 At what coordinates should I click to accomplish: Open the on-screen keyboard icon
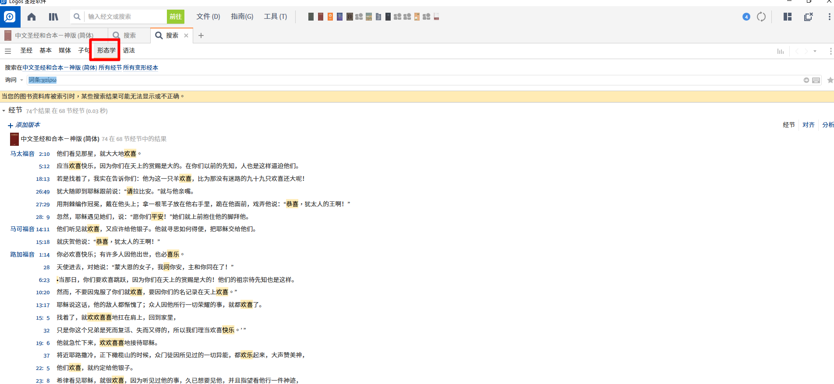pyautogui.click(x=816, y=80)
